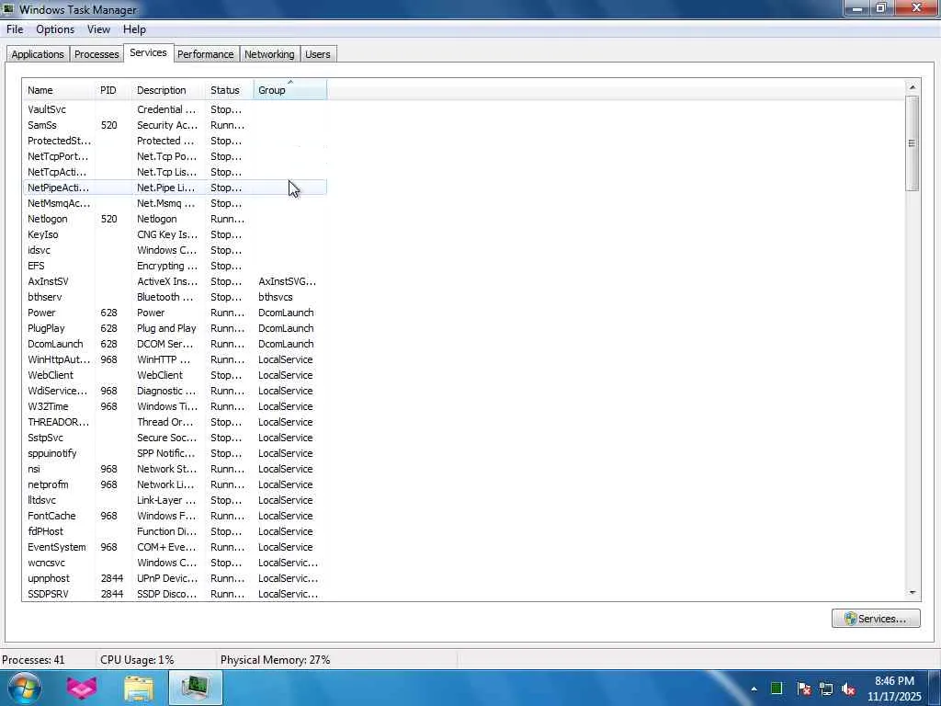The height and width of the screenshot is (706, 941).
Task: Select the fdPHost service row
Action: (175, 530)
